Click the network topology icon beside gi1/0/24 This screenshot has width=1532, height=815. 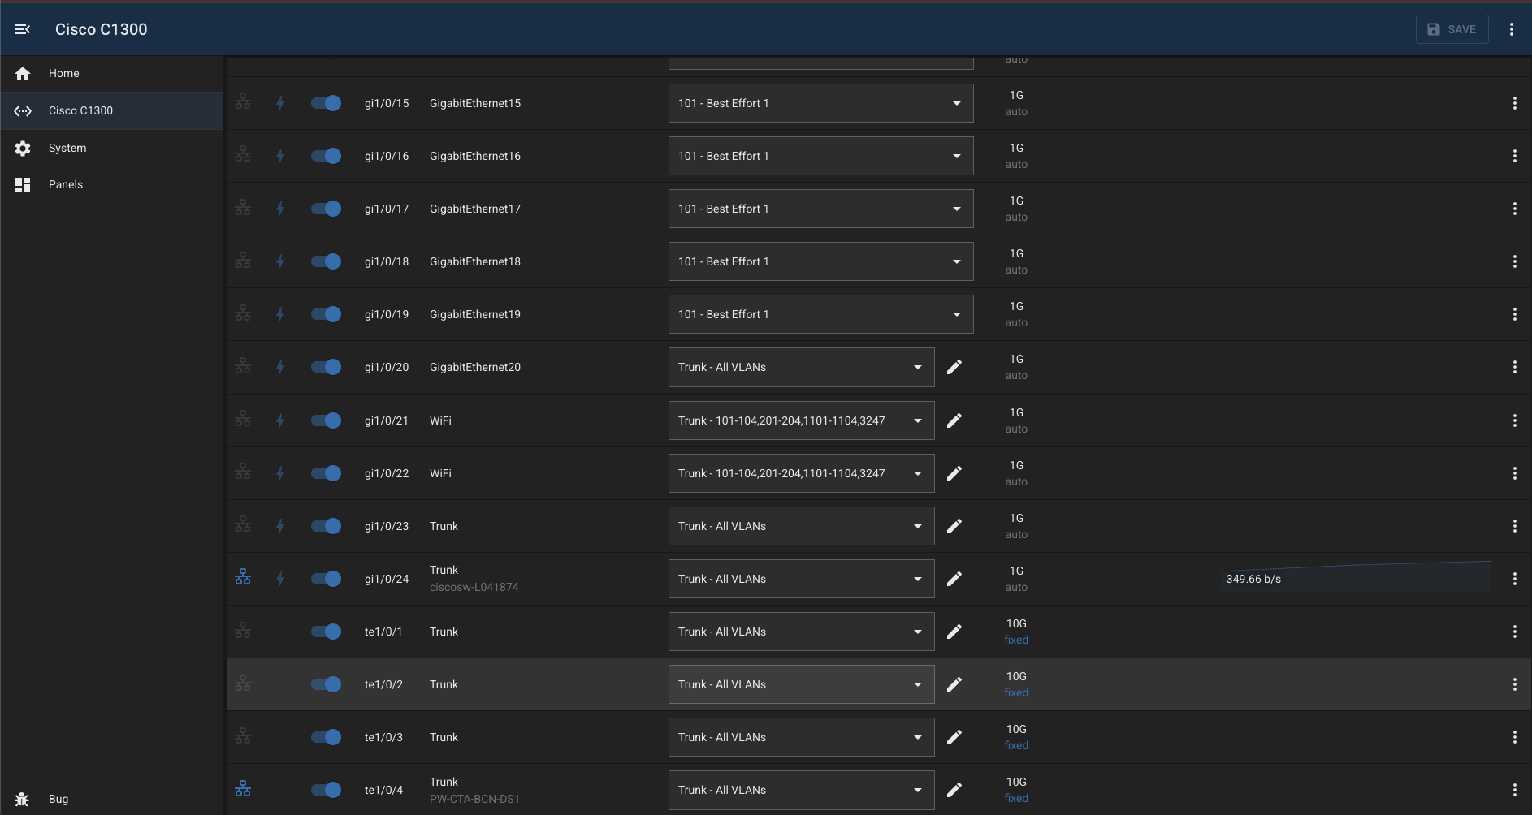(243, 577)
